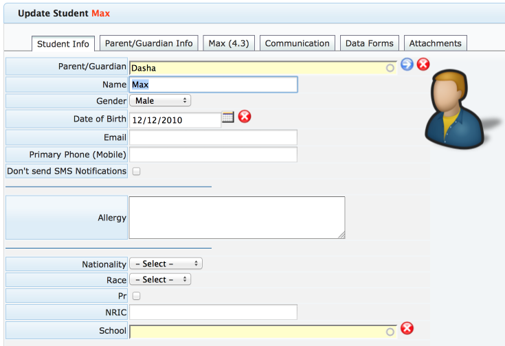505x346 pixels.
Task: Clear Date of Birth with red X
Action: 245,117
